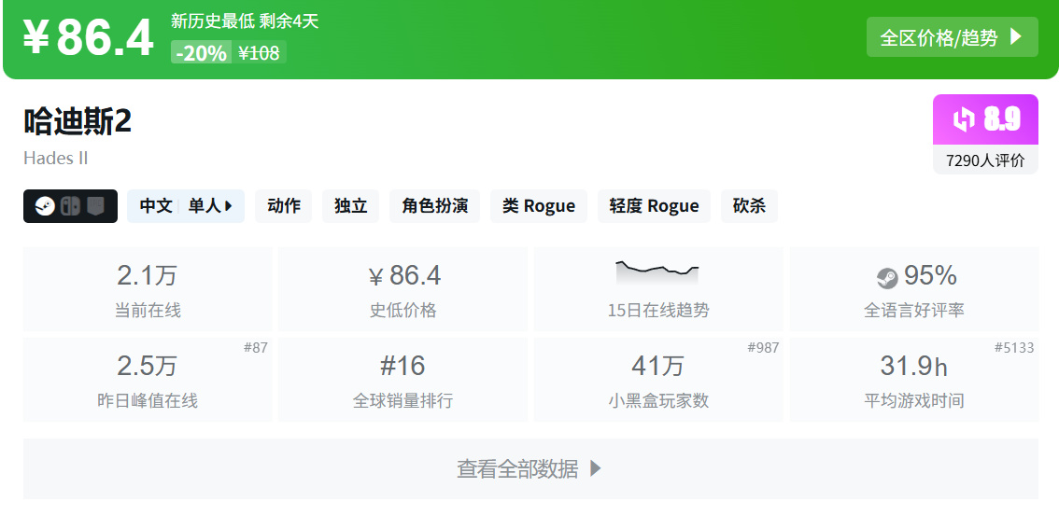1059x529 pixels.
Task: Click the #987 rank label
Action: click(763, 348)
